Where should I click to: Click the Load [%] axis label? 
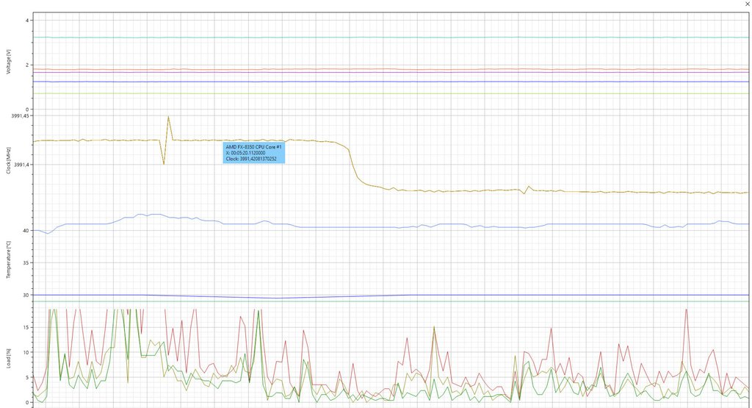click(8, 359)
